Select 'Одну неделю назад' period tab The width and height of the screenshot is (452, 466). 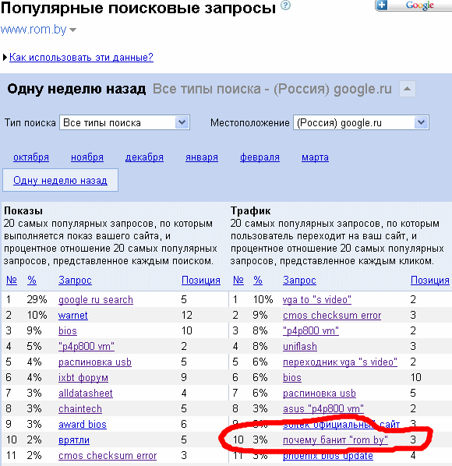pyautogui.click(x=60, y=180)
